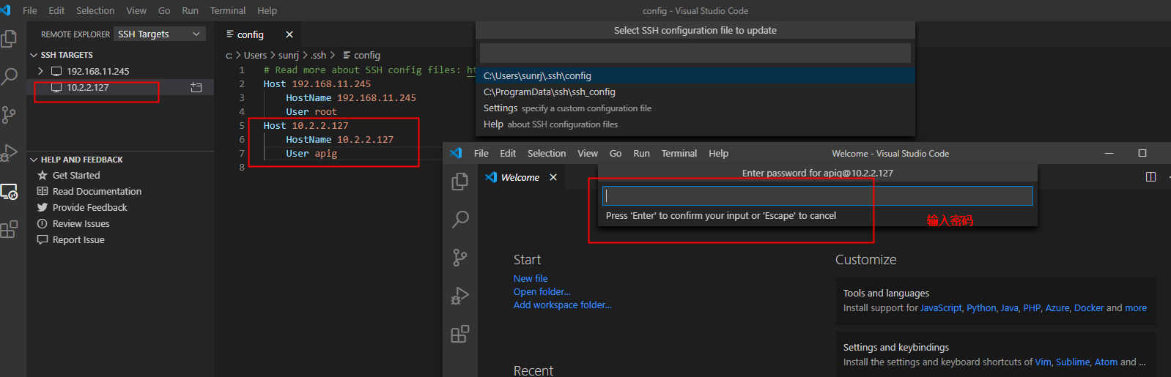This screenshot has width=1171, height=377.
Task: Choose Help about SSH configuration files
Action: [695, 124]
